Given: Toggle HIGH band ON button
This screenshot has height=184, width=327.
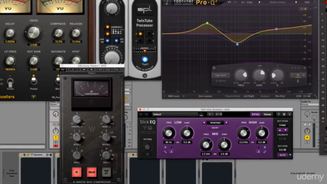Looking at the screenshot, I should coord(252,142).
